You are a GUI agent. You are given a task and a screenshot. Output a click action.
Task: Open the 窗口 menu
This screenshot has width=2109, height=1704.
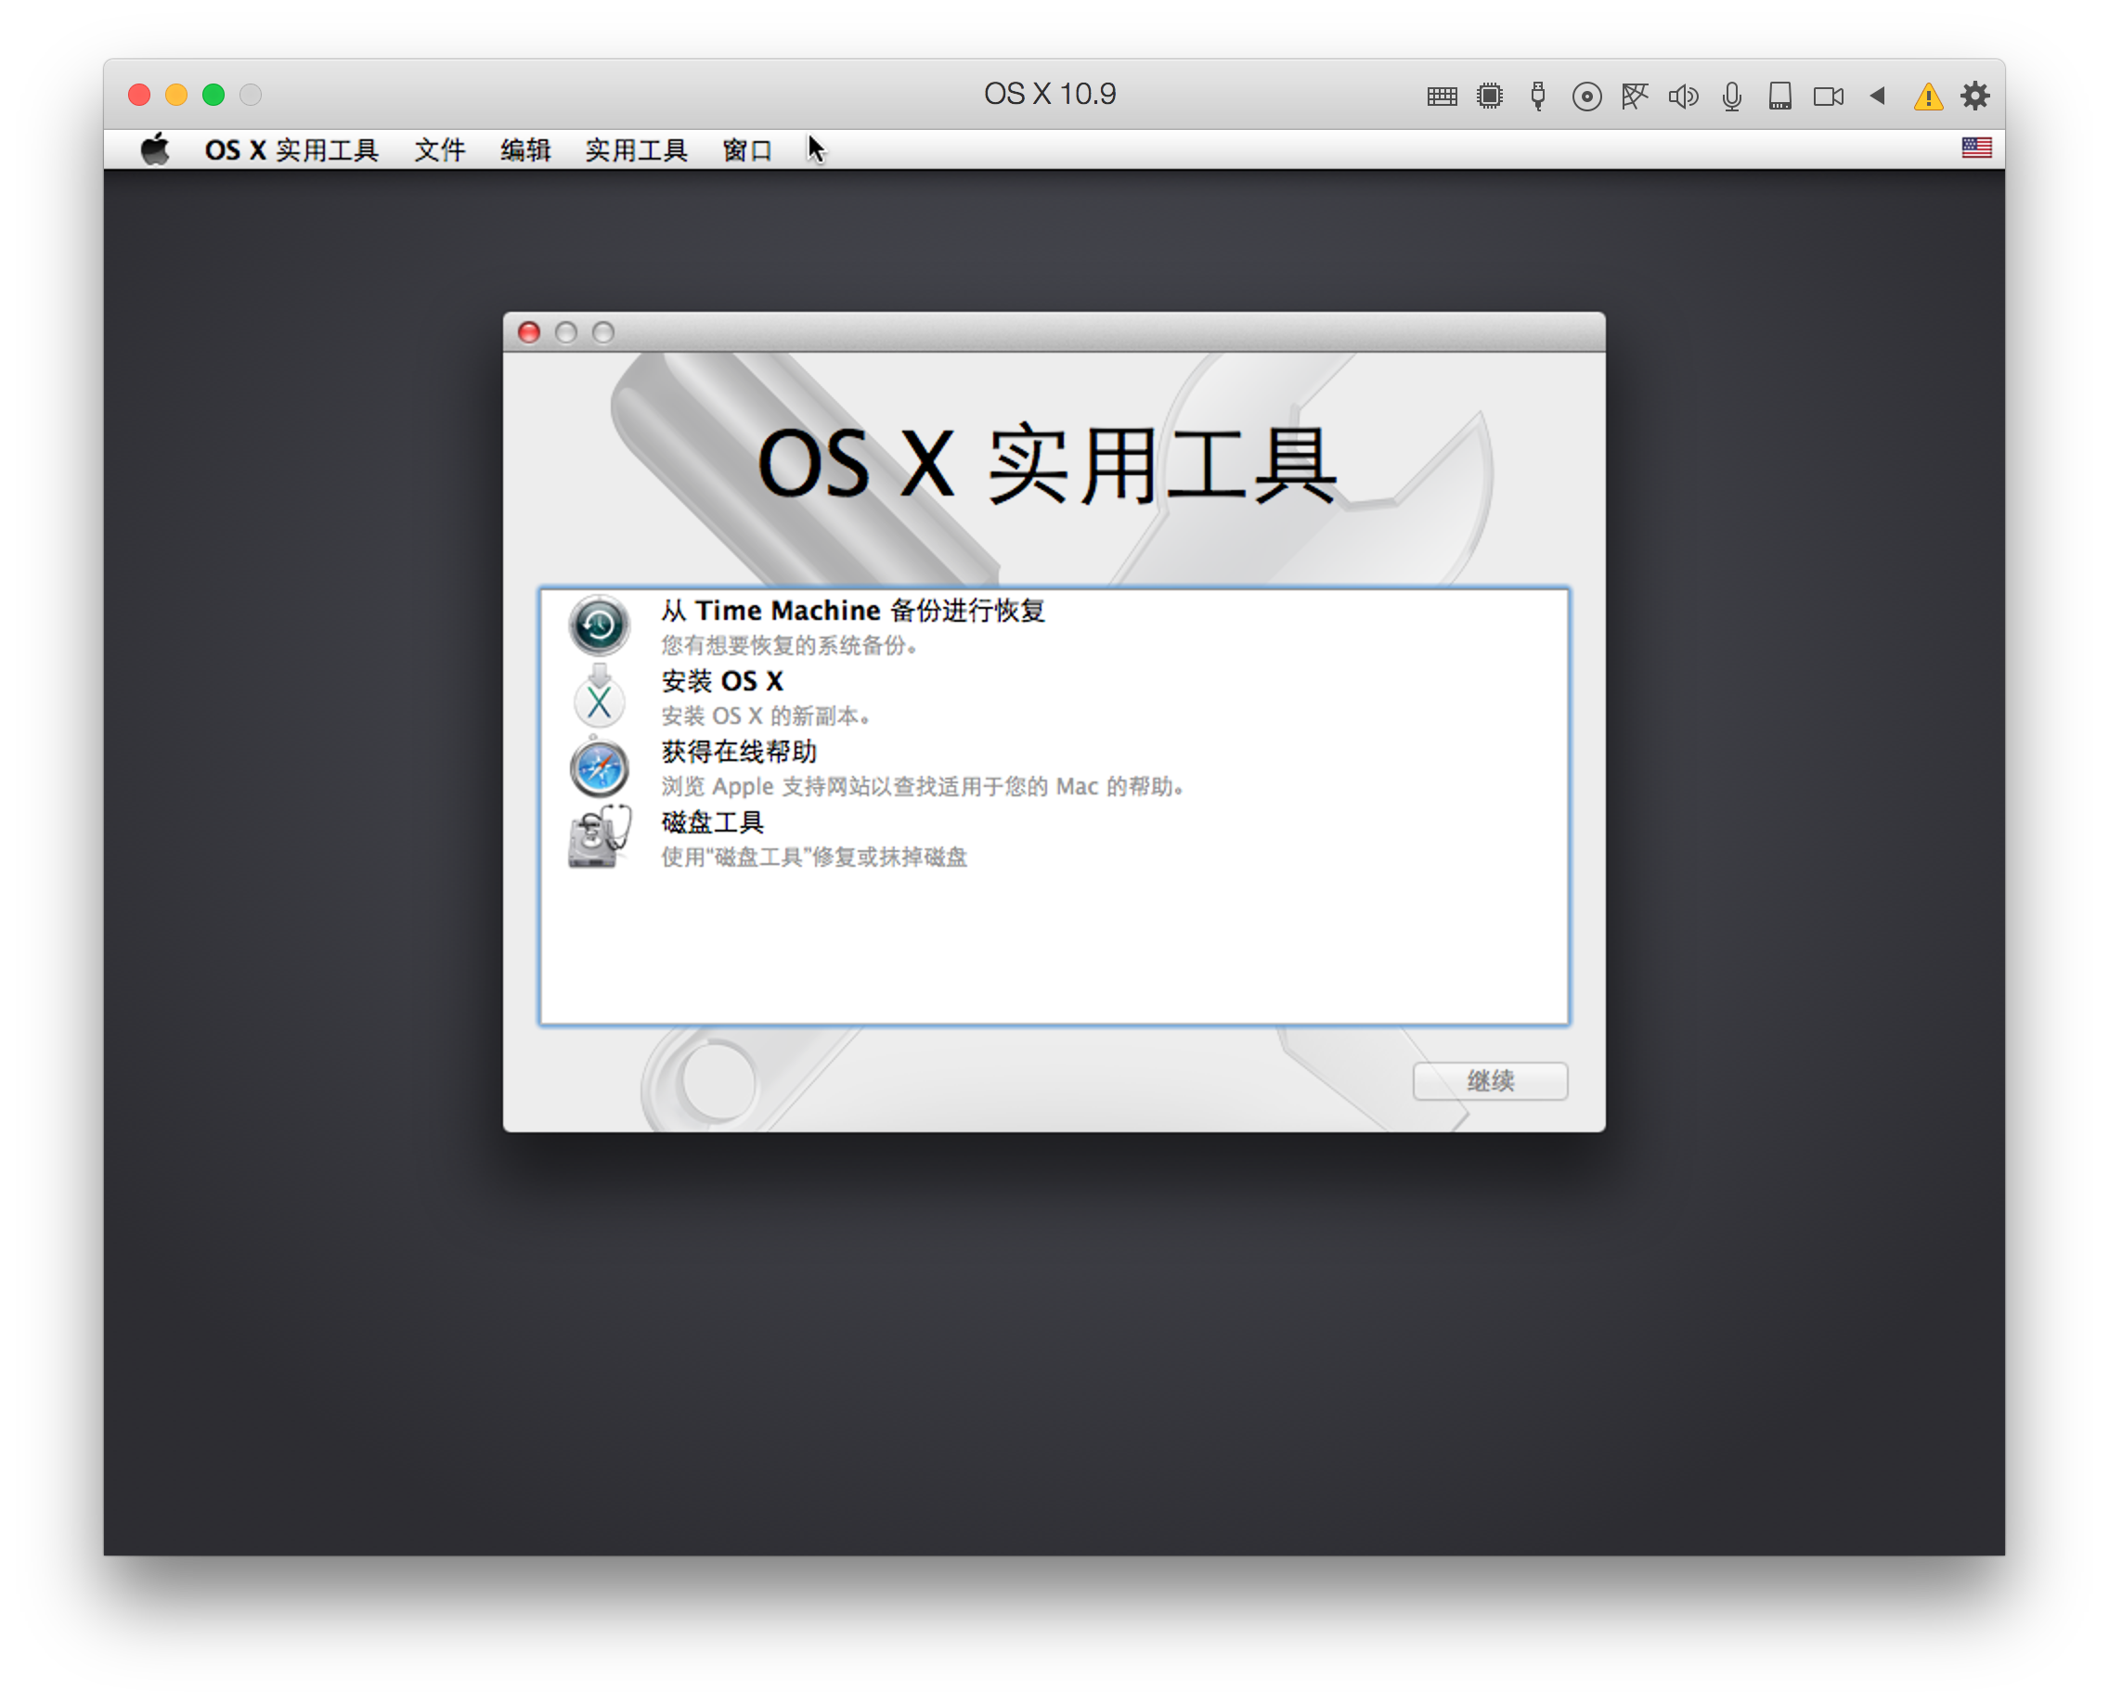pos(747,149)
